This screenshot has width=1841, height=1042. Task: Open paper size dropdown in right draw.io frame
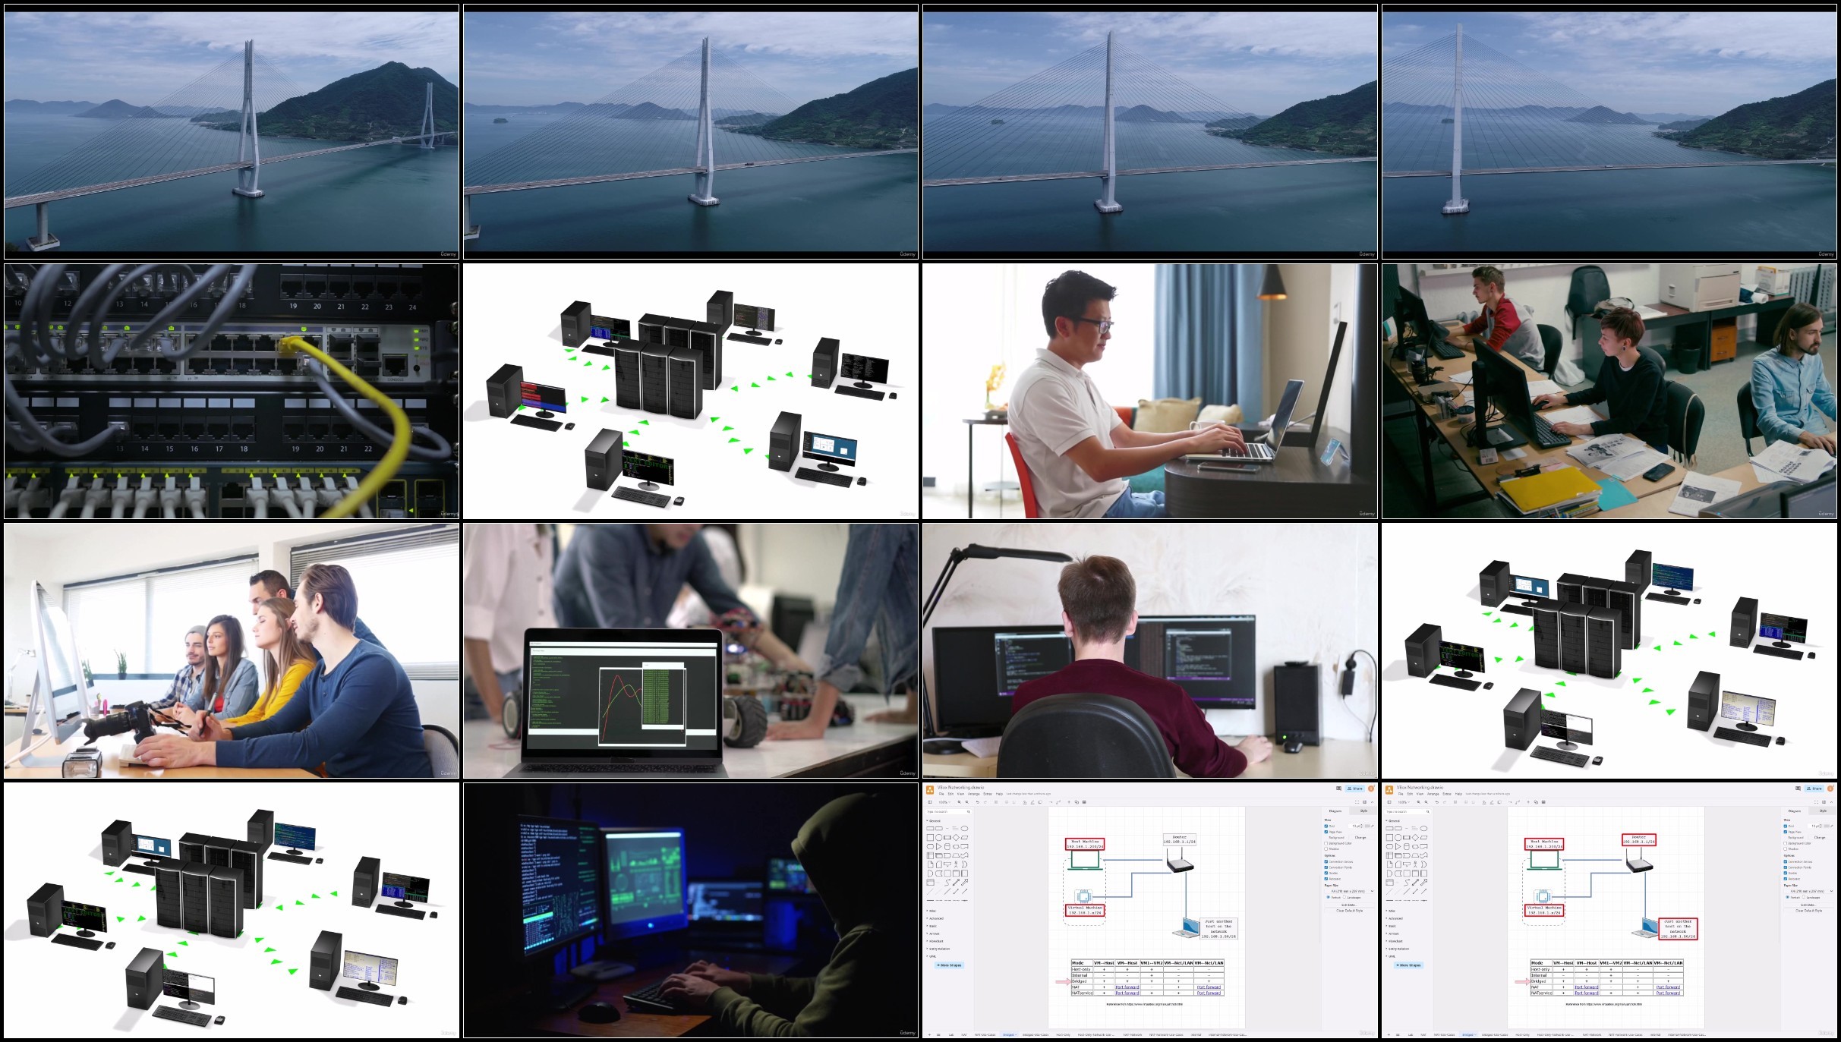pyautogui.click(x=1809, y=891)
